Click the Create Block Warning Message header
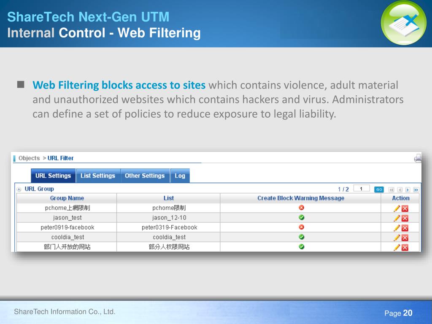Image resolution: width=432 pixels, height=324 pixels. [x=300, y=198]
